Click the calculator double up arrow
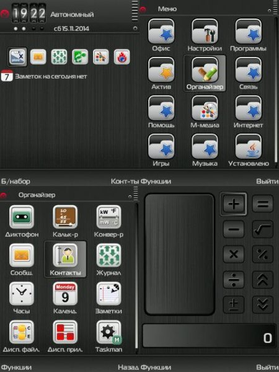The height and width of the screenshot is (372, 279). point(263,280)
